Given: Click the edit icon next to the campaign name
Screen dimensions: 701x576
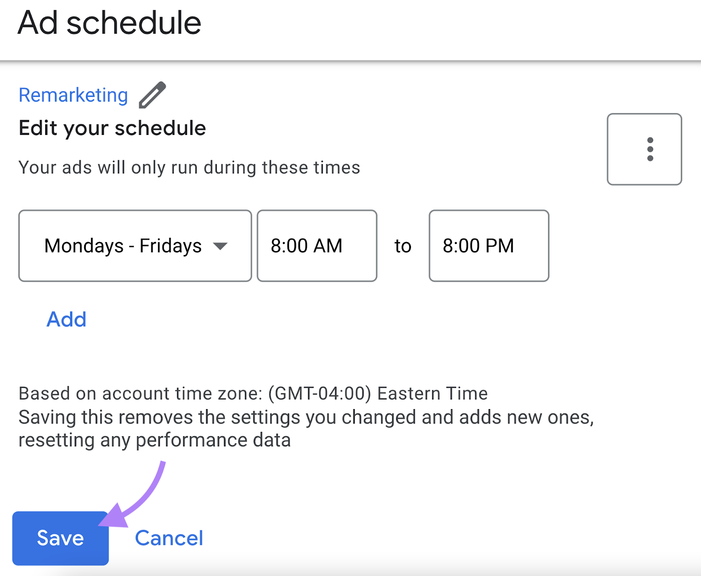Looking at the screenshot, I should point(152,94).
